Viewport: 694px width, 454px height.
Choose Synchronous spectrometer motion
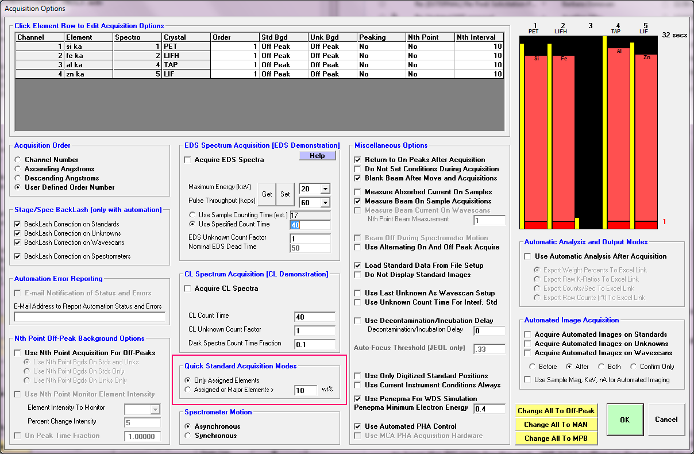coord(188,436)
